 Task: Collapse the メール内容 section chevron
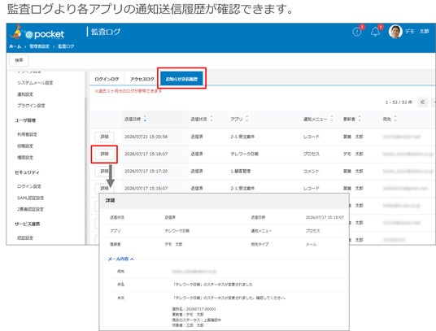coord(132,259)
